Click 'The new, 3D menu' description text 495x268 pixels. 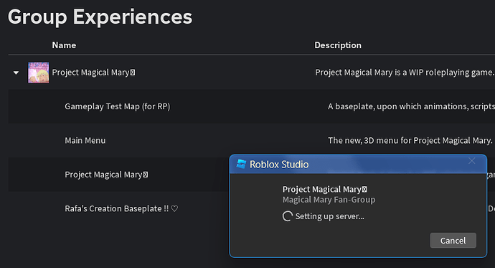(x=410, y=140)
